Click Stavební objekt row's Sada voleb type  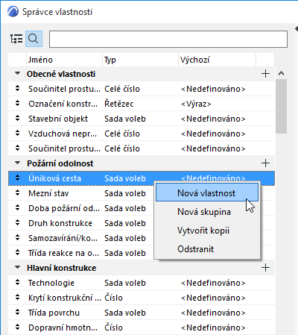click(125, 119)
